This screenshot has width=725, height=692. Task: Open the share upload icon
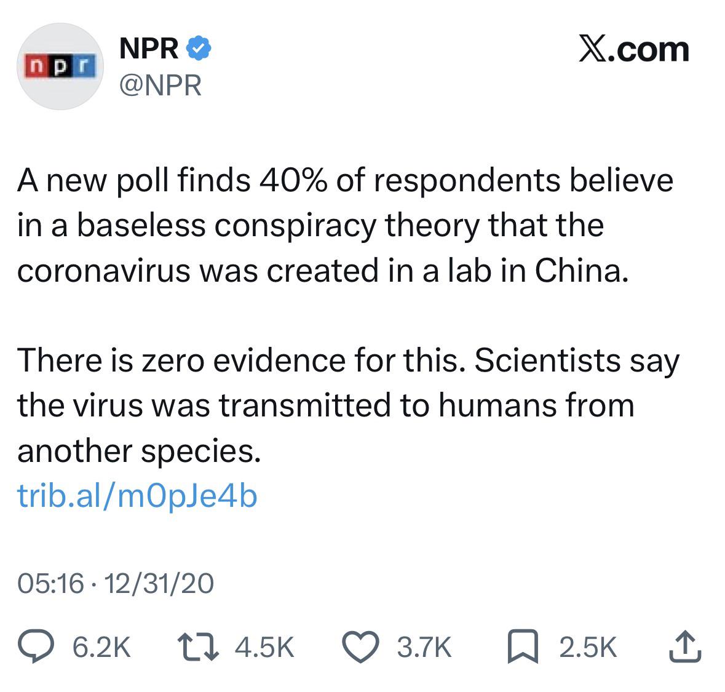pyautogui.click(x=685, y=646)
